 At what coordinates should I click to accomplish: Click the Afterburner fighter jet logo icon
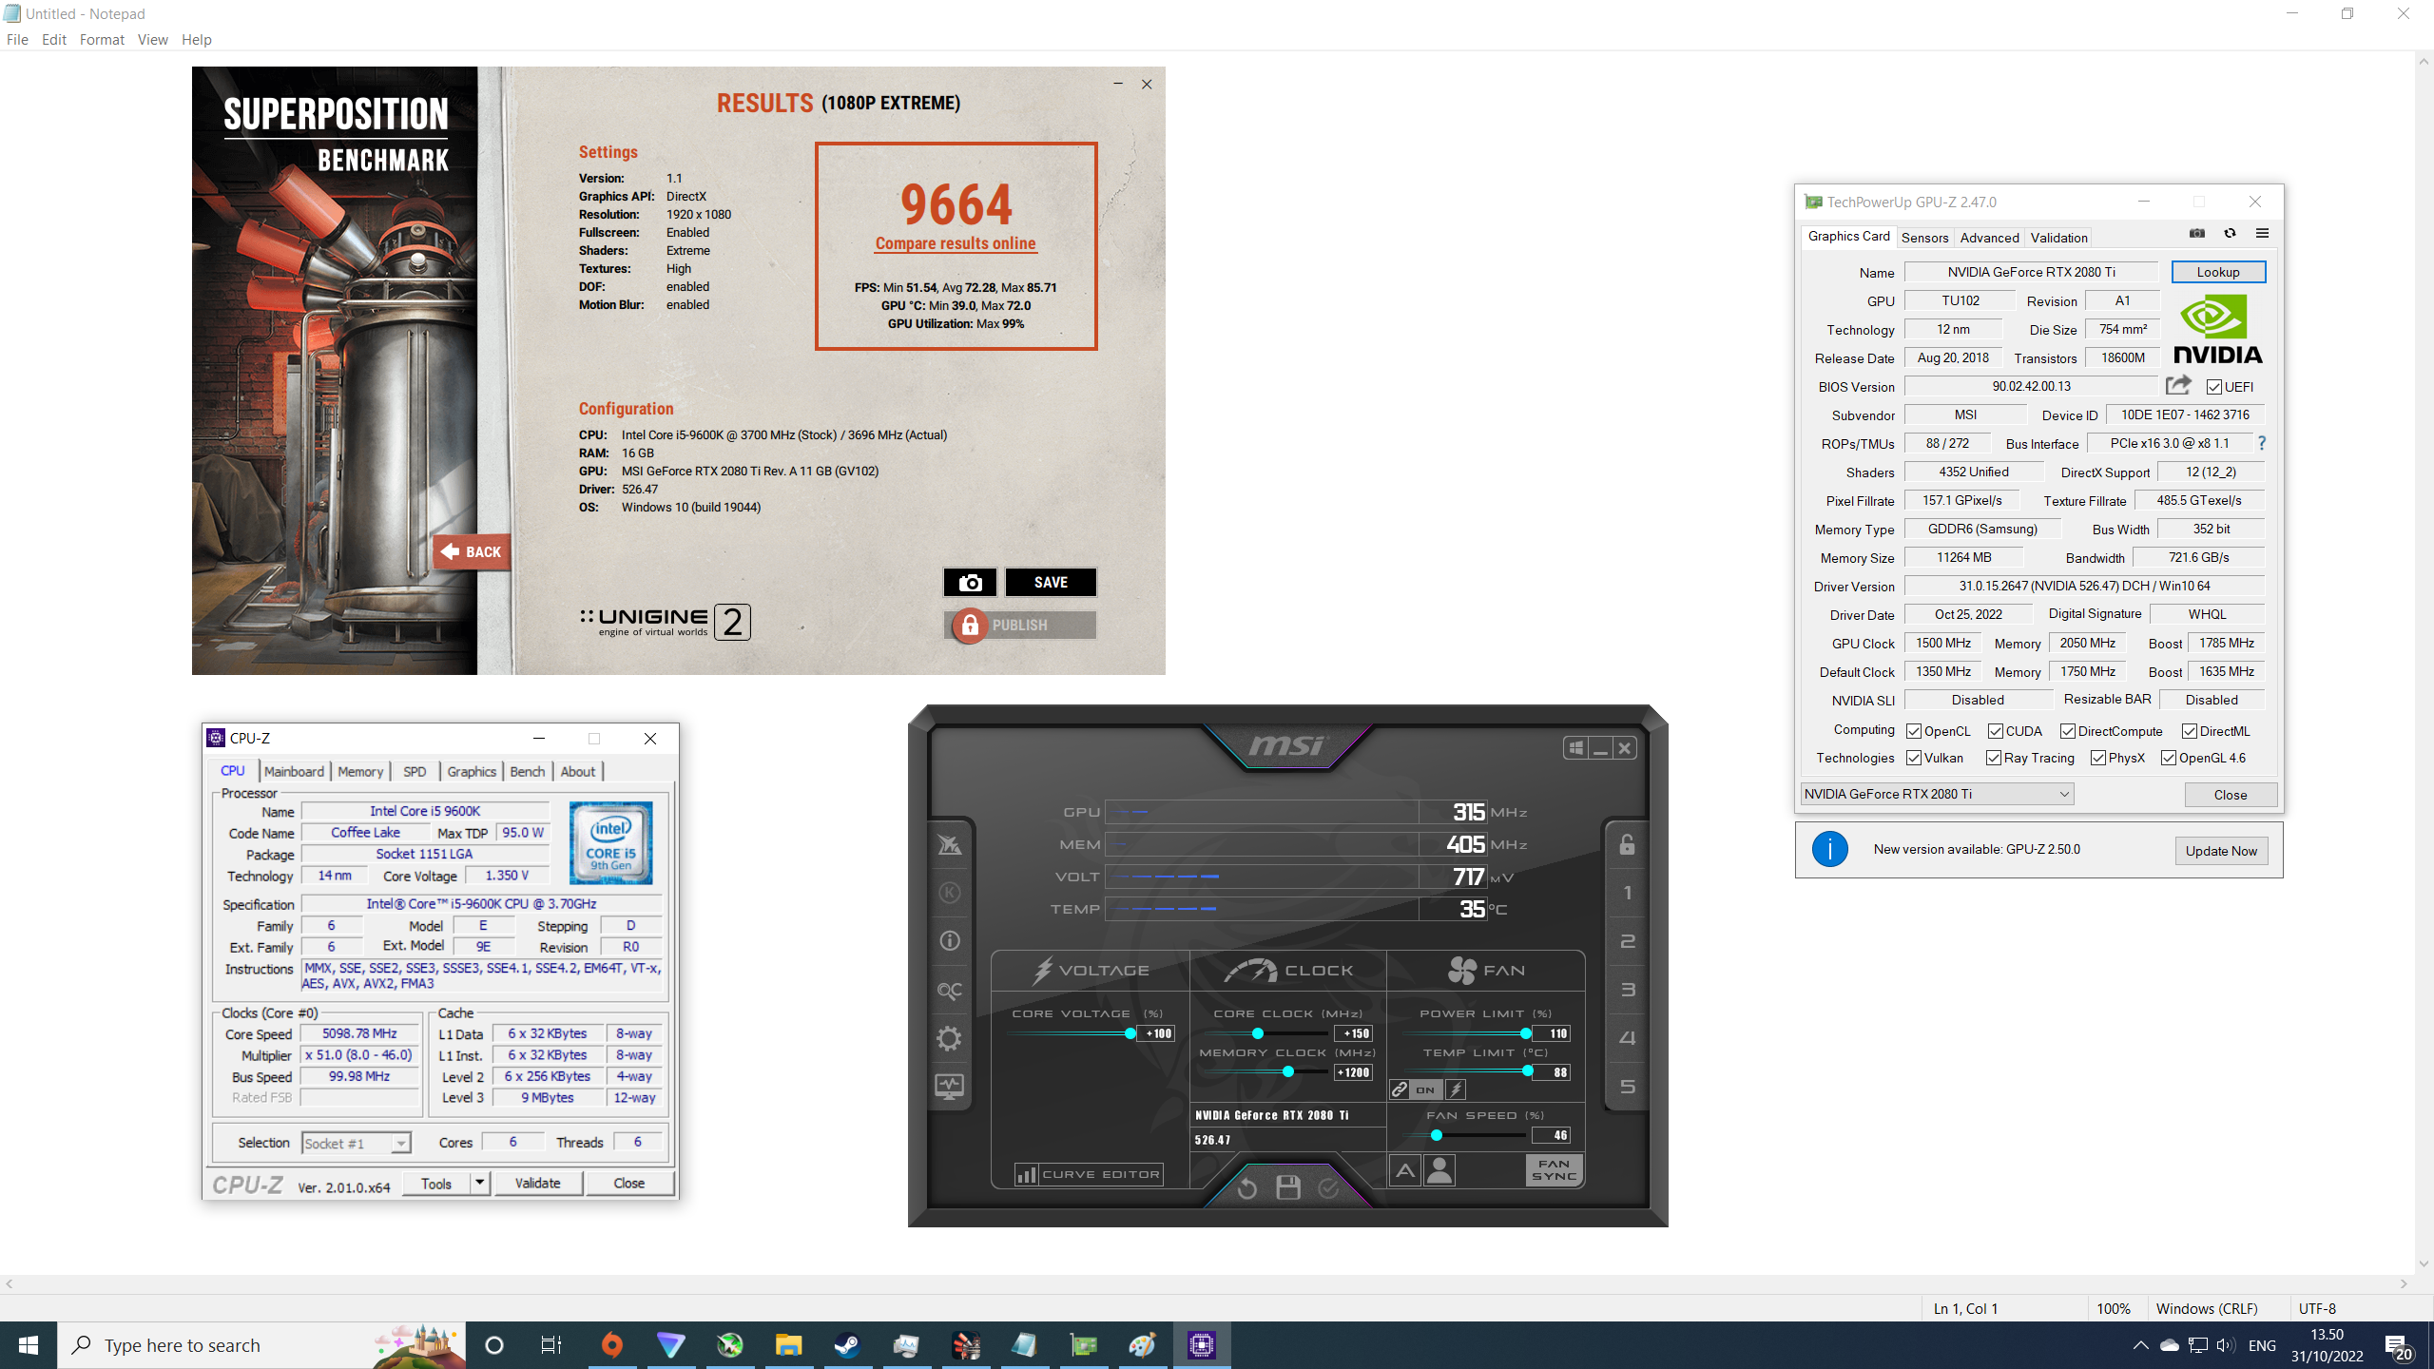point(949,844)
